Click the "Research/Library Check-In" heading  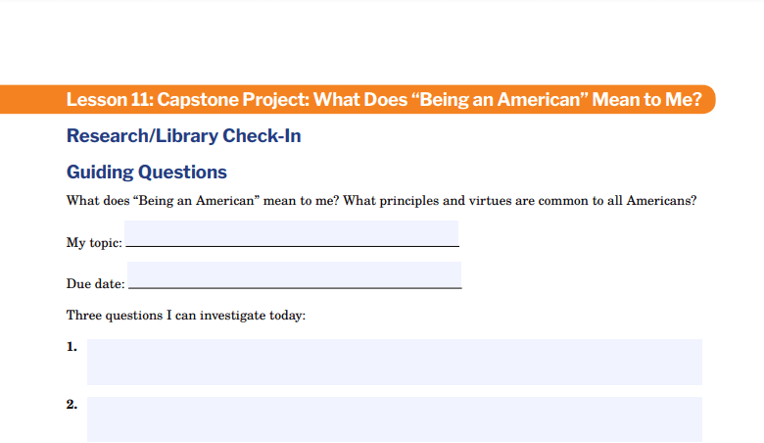click(x=184, y=136)
